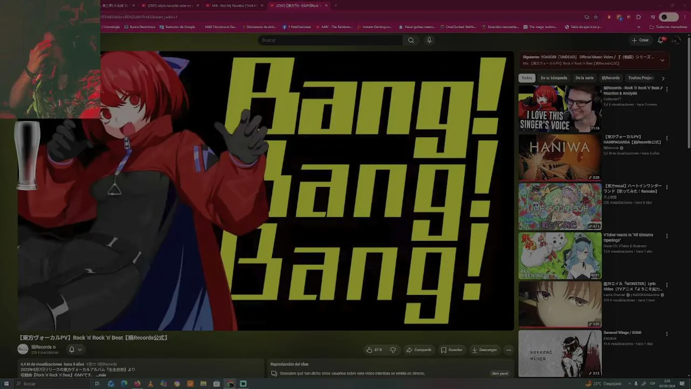This screenshot has width=691, height=389.
Task: Select the De la serie chip
Action: pos(584,78)
